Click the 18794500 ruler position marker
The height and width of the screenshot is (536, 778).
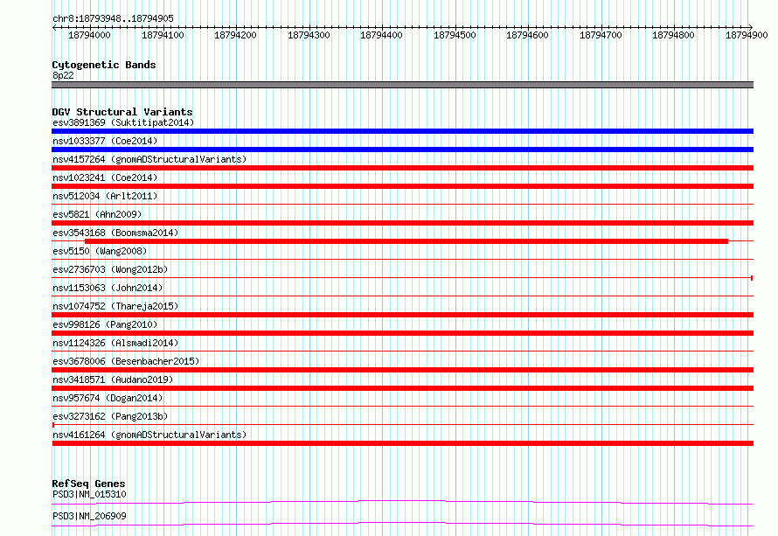455,35
